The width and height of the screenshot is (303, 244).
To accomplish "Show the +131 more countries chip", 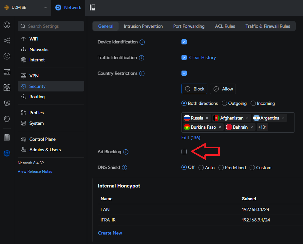I will click(x=262, y=127).
